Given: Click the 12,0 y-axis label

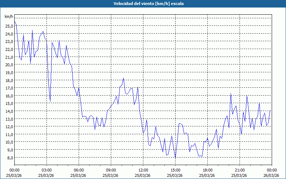Looking at the screenshot, I should point(9,126).
